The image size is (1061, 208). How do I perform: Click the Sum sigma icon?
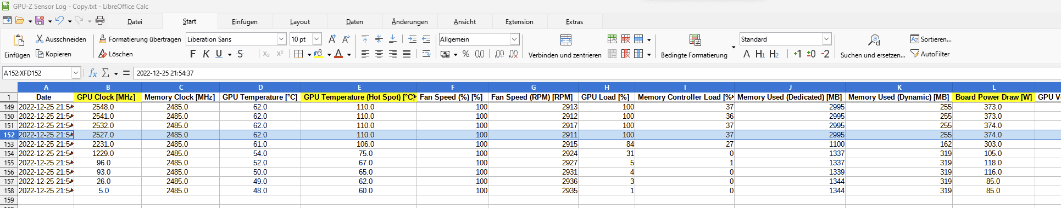tap(106, 73)
